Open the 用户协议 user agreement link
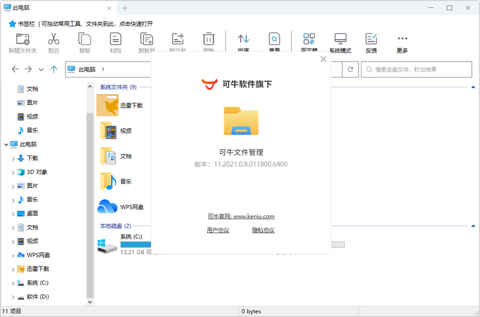480x317 pixels. [218, 230]
